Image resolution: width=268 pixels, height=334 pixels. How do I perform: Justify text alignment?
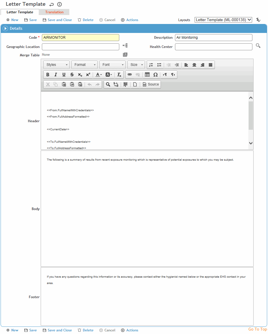point(211,65)
